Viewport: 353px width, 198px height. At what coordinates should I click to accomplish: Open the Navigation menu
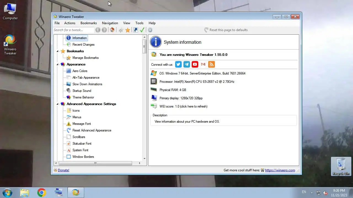110,23
